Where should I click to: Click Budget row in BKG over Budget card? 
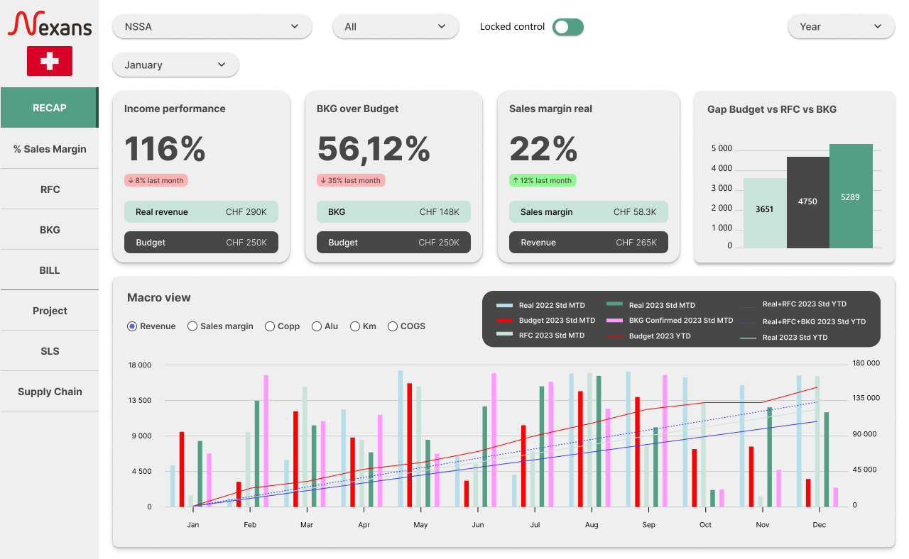393,243
